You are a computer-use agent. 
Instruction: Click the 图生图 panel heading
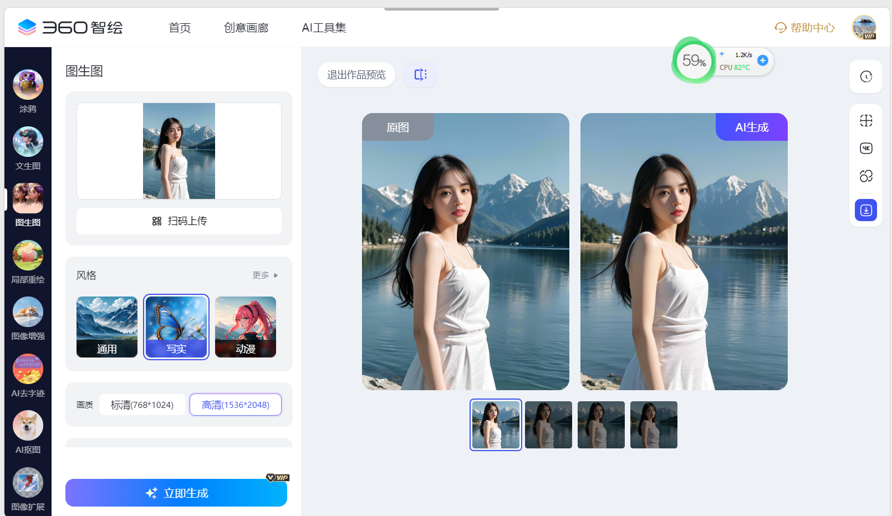[84, 71]
